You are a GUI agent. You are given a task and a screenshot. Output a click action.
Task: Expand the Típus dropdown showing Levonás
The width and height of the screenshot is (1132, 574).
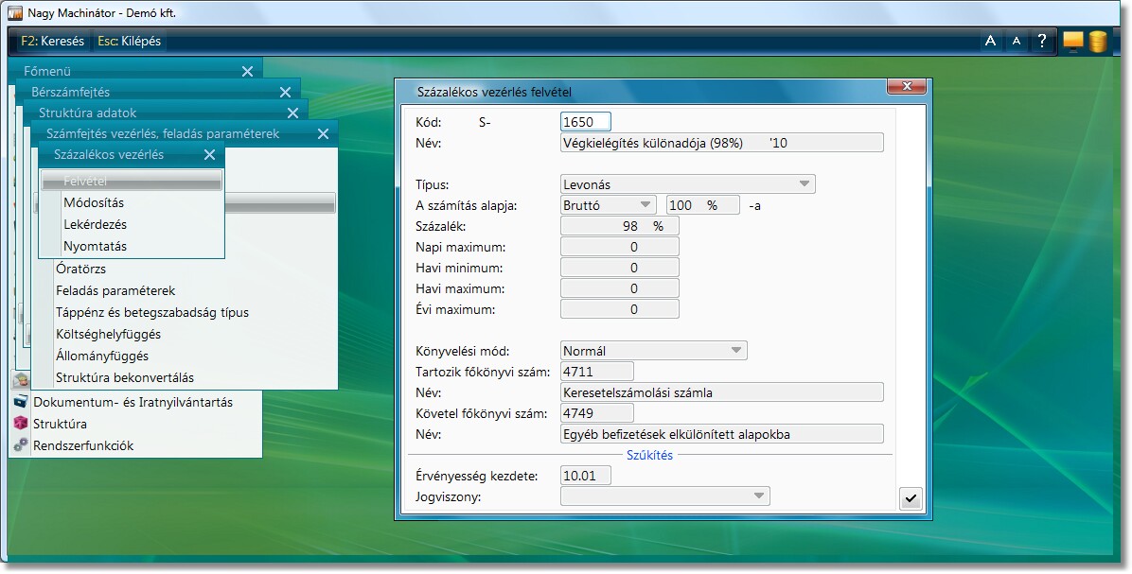click(803, 184)
